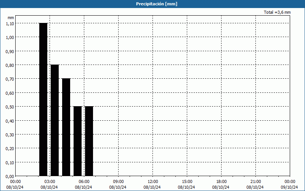
Task: Click the 00:00 09/10/24 time label
Action: [290, 185]
